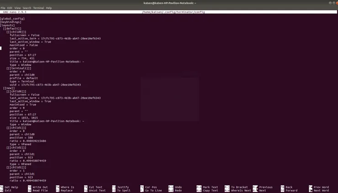Click the Write Out shortcut label
Screen dimensions: 338x193
coord(40,187)
